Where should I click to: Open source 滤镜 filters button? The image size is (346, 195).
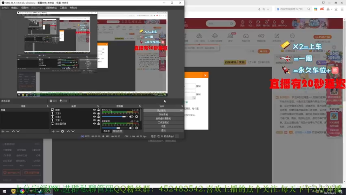tap(64, 101)
